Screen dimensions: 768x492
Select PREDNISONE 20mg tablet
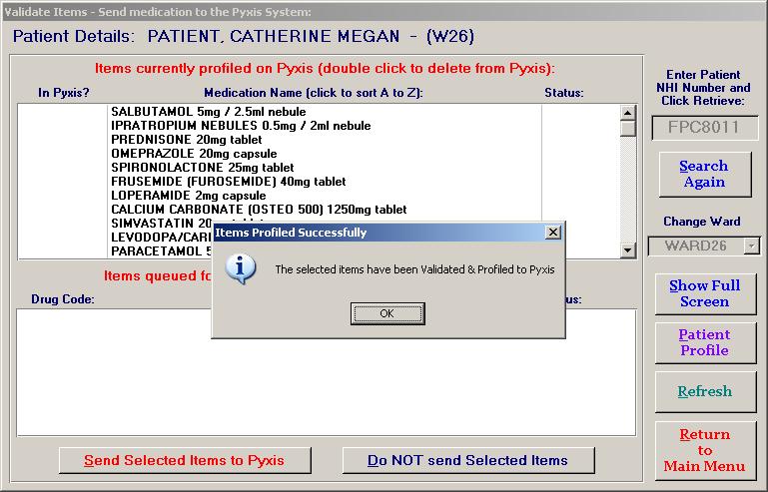click(x=187, y=140)
